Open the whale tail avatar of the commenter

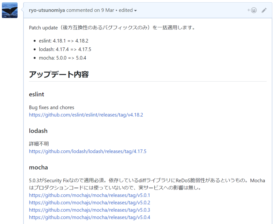tap(10, 10)
